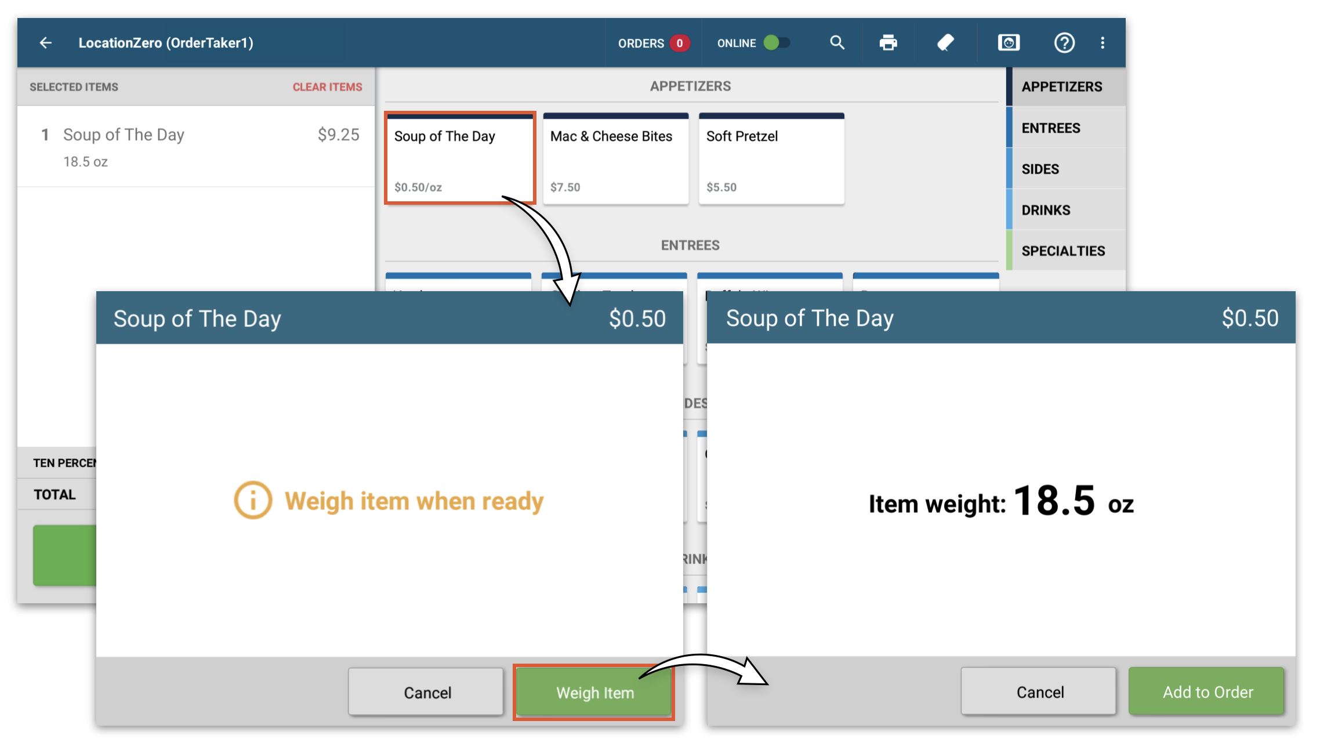
Task: Click the print icon in toolbar
Action: point(889,41)
